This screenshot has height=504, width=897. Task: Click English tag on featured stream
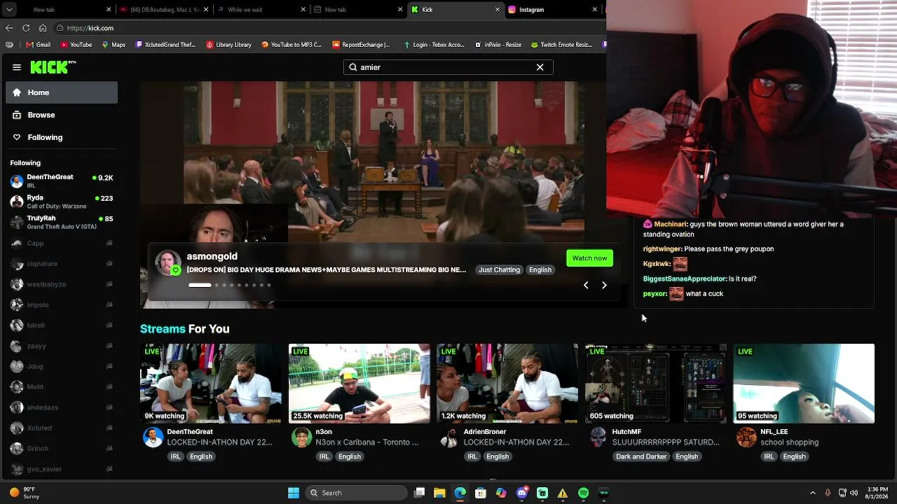coord(540,269)
